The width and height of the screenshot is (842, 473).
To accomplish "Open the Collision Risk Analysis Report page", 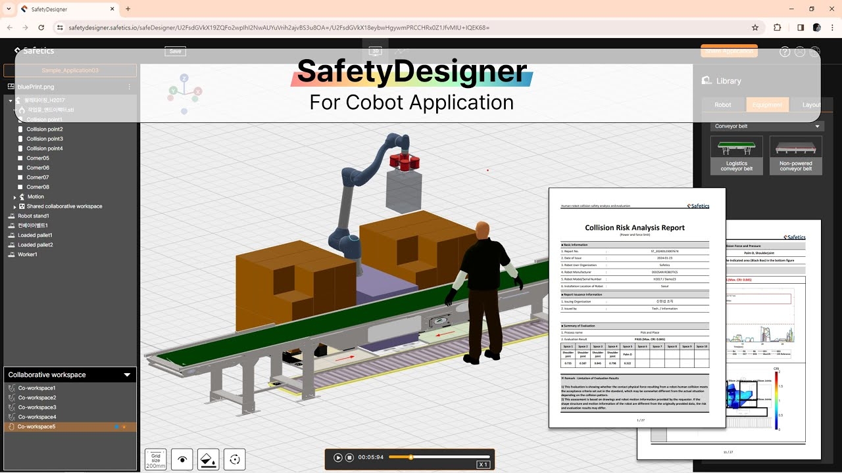I will tap(637, 307).
